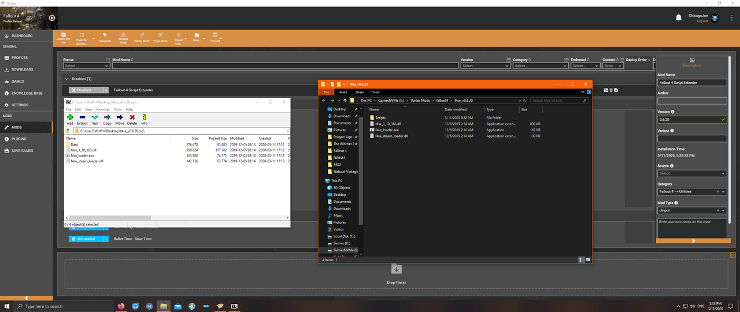Click Delete in the 7-Zip toolbar
Screen dimensions: 740x312
tap(132, 119)
